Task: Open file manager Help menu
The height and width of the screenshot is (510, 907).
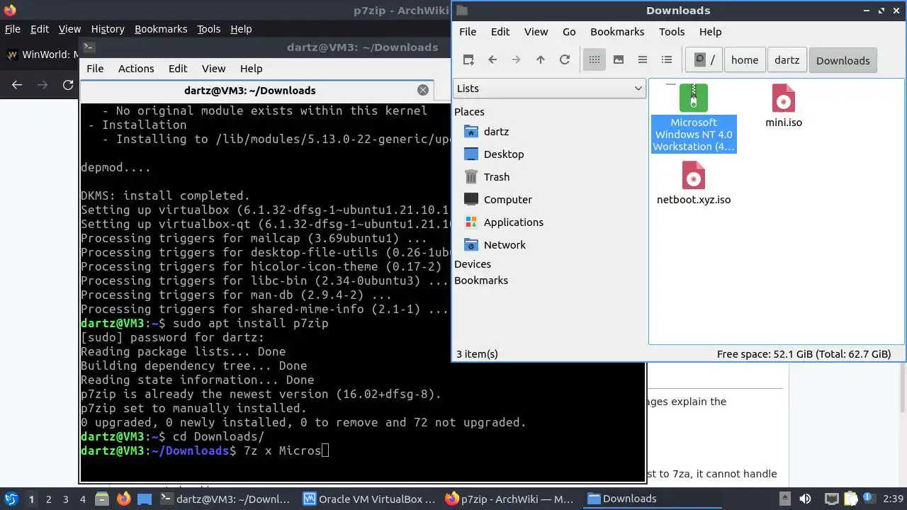Action: pyautogui.click(x=710, y=32)
